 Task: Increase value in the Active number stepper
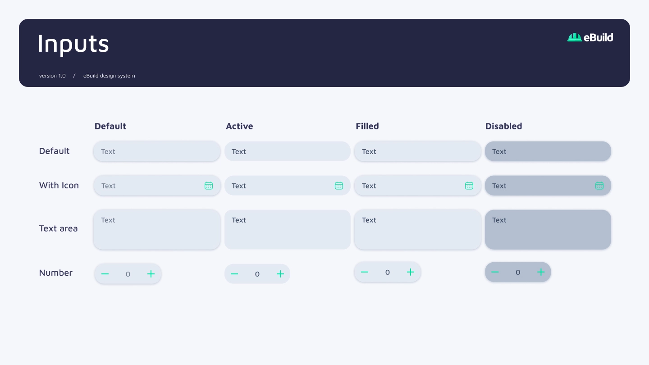280,274
